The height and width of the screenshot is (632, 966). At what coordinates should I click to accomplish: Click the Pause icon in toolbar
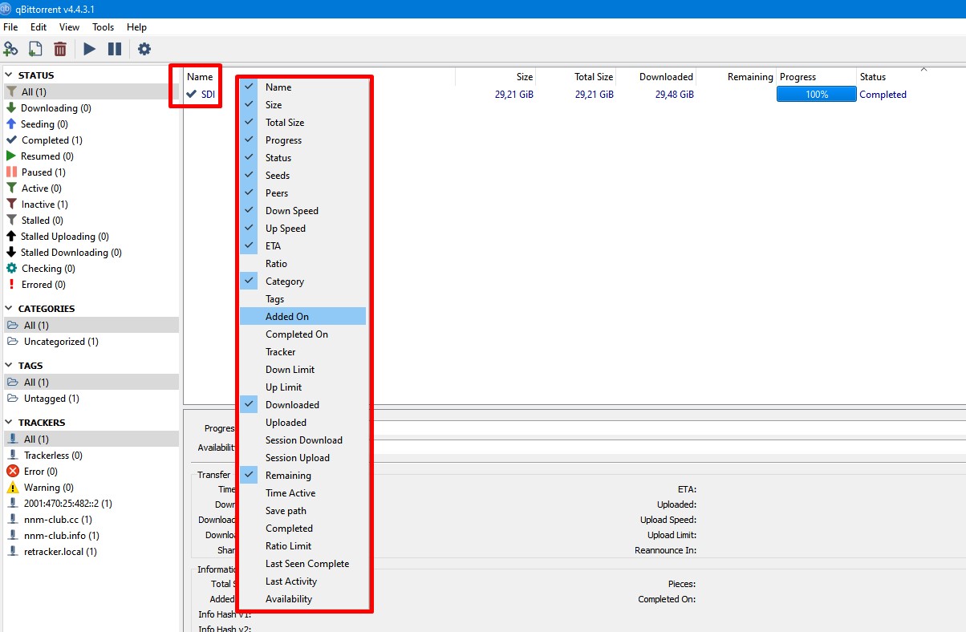click(115, 49)
